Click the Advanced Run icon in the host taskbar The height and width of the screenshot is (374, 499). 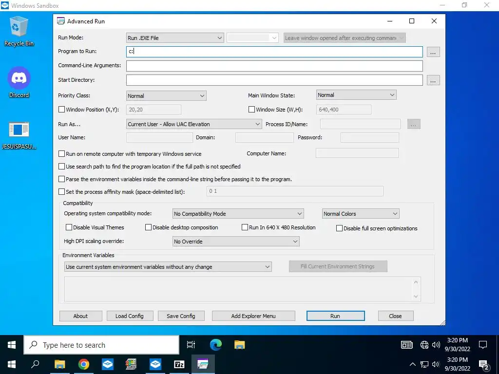pos(203,364)
